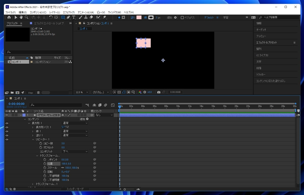The height and width of the screenshot is (195, 304).
Task: Select the Pen tool
Action: (x=68, y=17)
